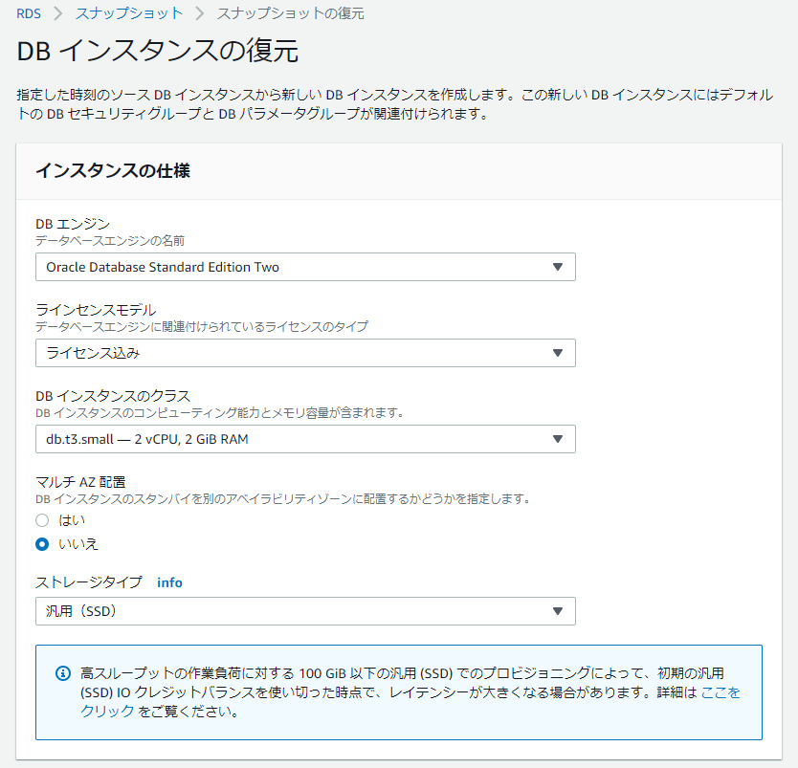Click the info link next to ストレージタイプ
Screen dimensions: 798x768
coord(169,581)
